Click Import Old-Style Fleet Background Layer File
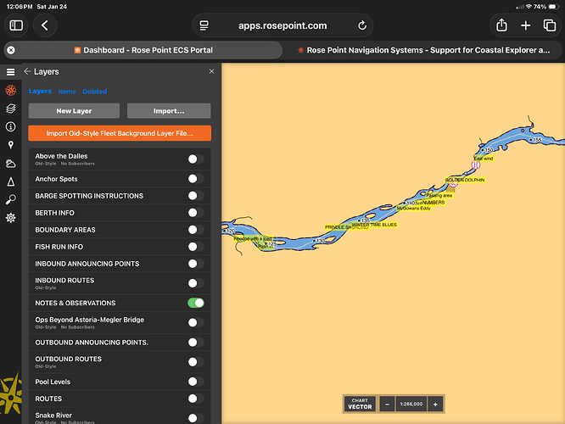Viewport: 565px width, 424px height. point(120,133)
